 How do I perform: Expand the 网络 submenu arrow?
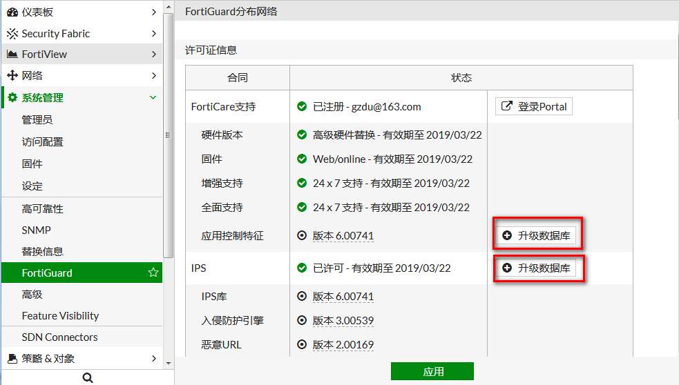pos(153,75)
